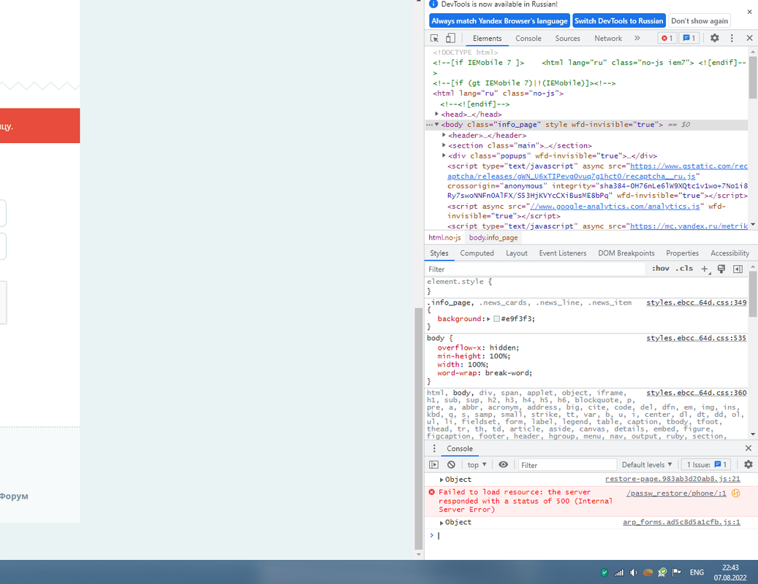The width and height of the screenshot is (758, 584).
Task: Expand the header element node
Action: point(444,135)
